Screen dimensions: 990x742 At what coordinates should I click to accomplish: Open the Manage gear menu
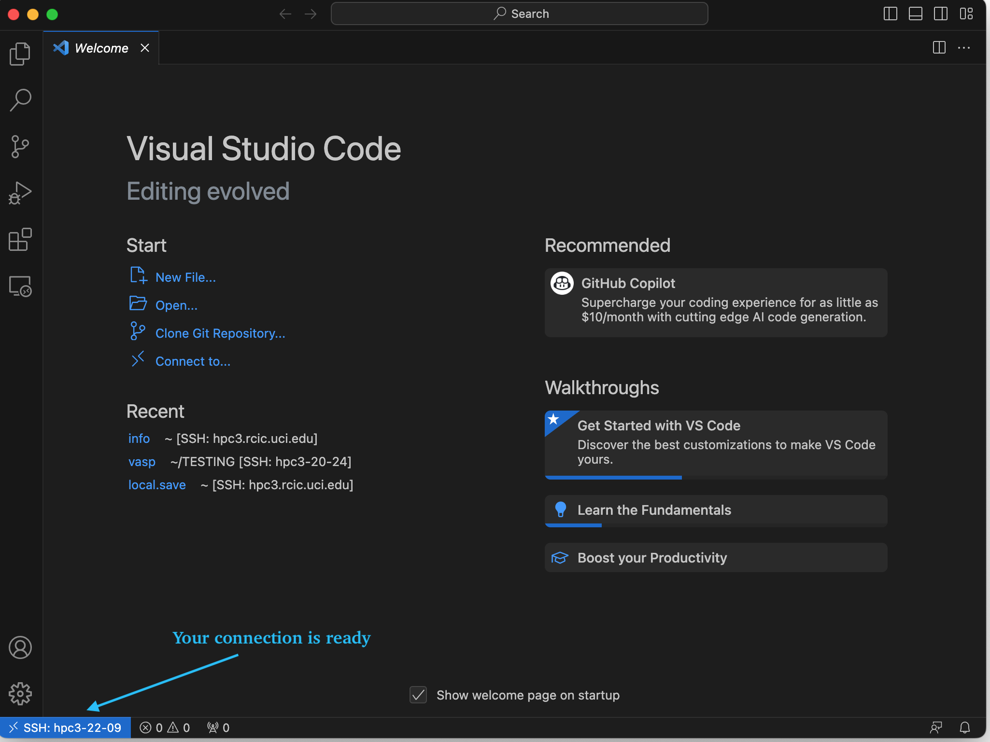pos(20,694)
